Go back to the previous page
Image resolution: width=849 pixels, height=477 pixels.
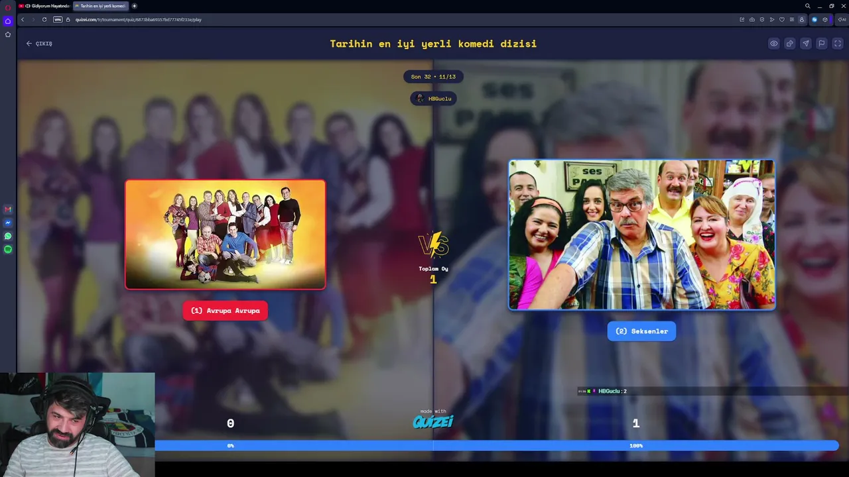pos(23,19)
